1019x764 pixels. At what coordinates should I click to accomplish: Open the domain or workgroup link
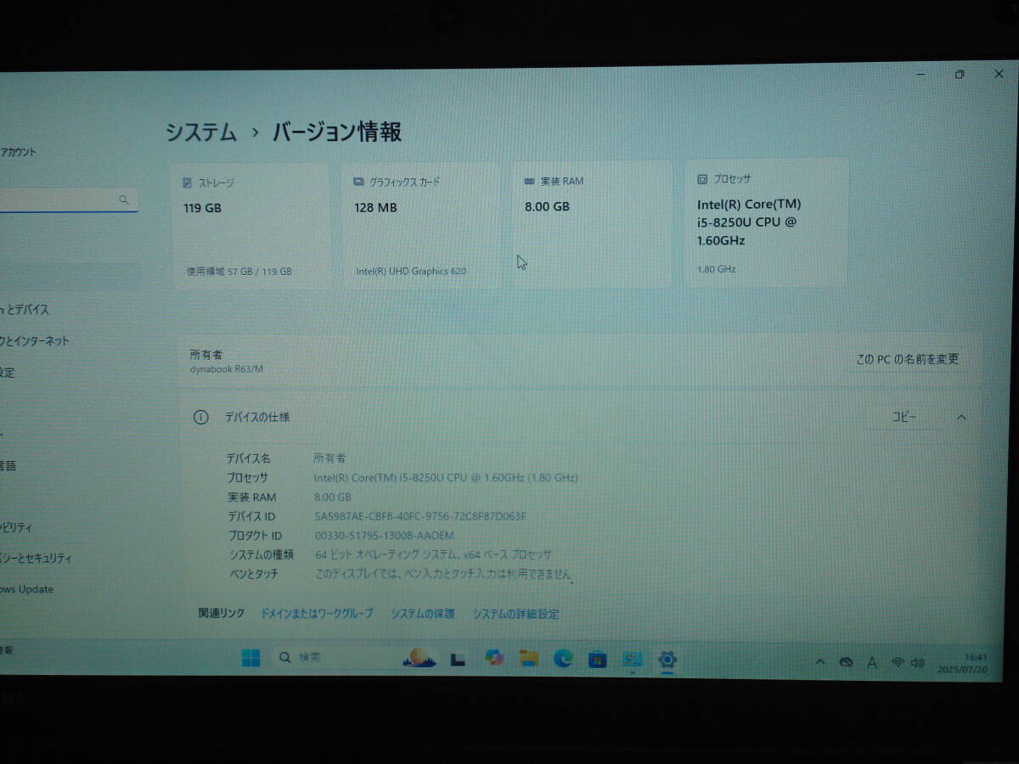click(x=316, y=613)
